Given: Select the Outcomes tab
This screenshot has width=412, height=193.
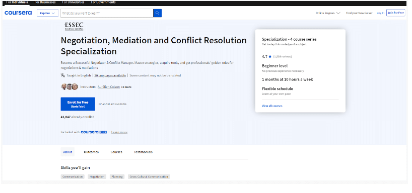Looking at the screenshot, I should pyautogui.click(x=91, y=152).
